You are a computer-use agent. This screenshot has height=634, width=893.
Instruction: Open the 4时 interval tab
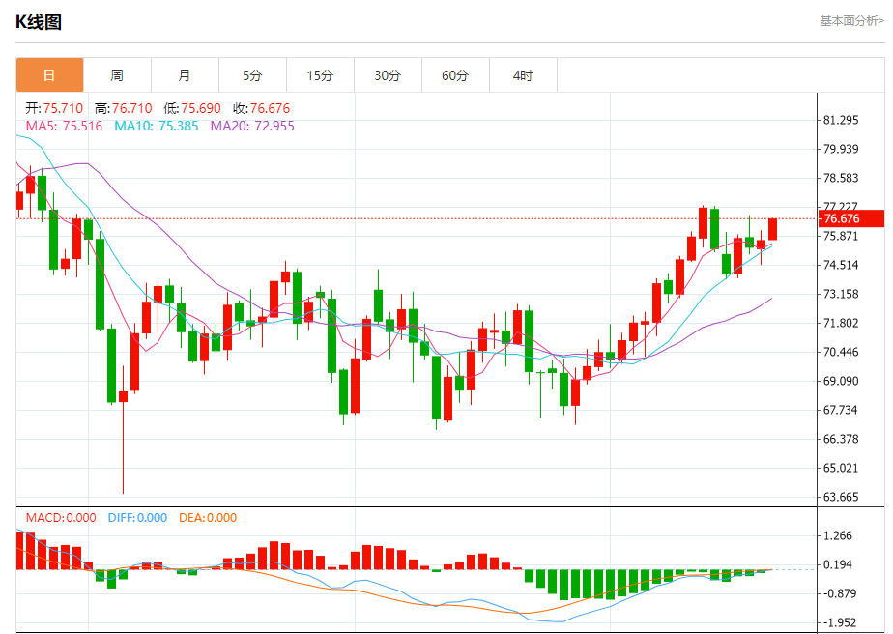pyautogui.click(x=524, y=75)
